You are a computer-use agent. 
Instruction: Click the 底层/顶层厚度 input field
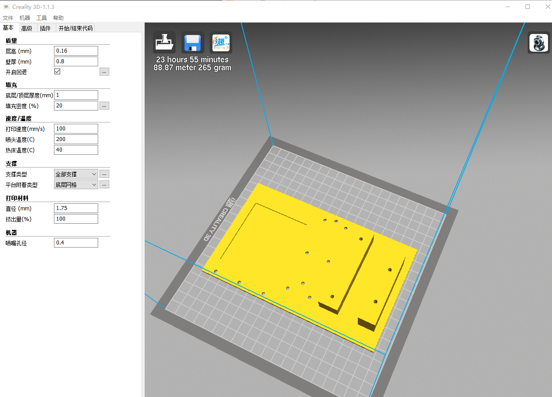(x=76, y=95)
